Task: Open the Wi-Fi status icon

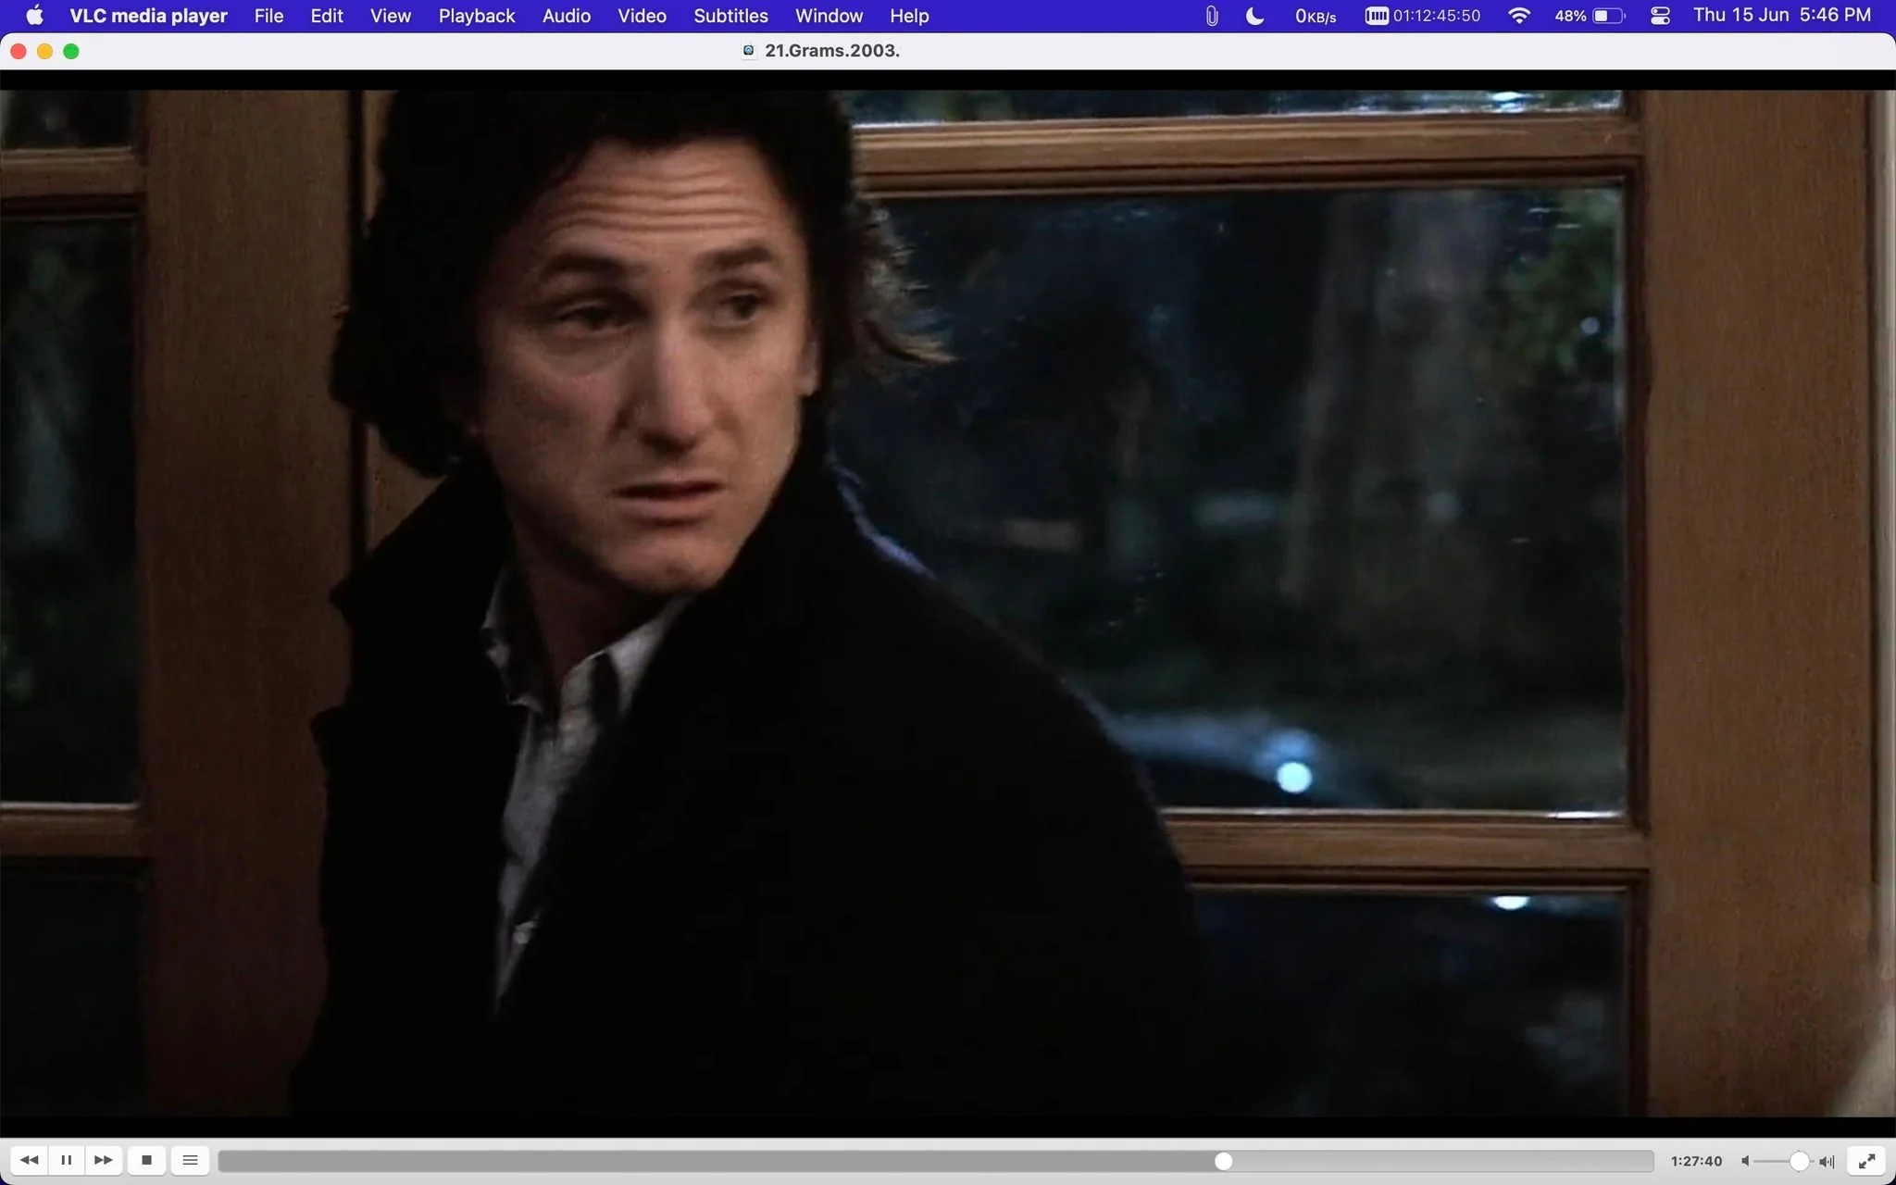Action: 1518,16
